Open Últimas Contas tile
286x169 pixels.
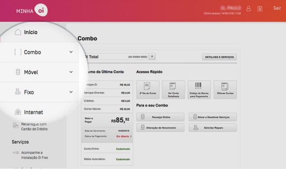click(225, 90)
